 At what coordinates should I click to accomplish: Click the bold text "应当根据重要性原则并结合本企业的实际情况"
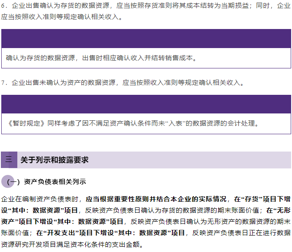point(156,199)
